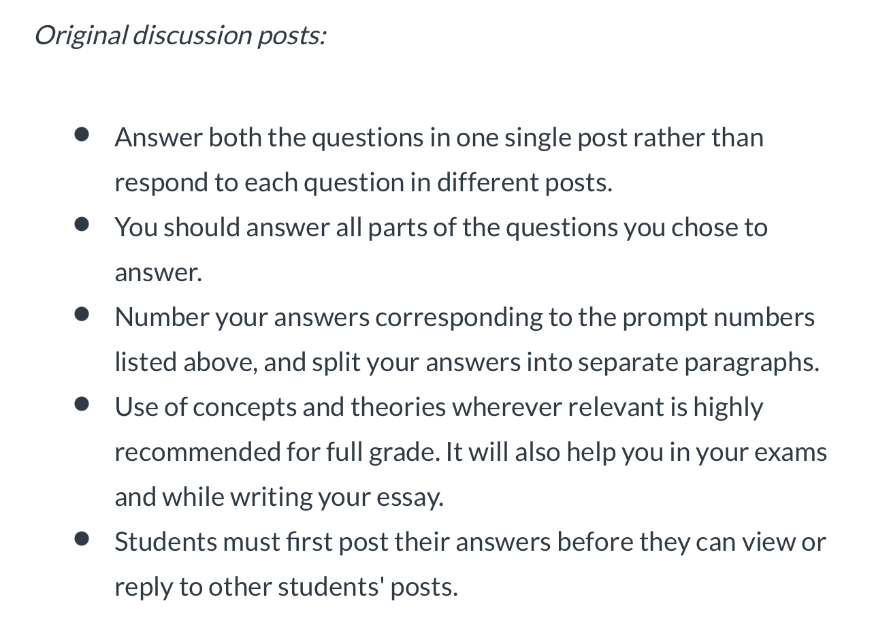Click the single word 'answer.' line

pos(159,272)
